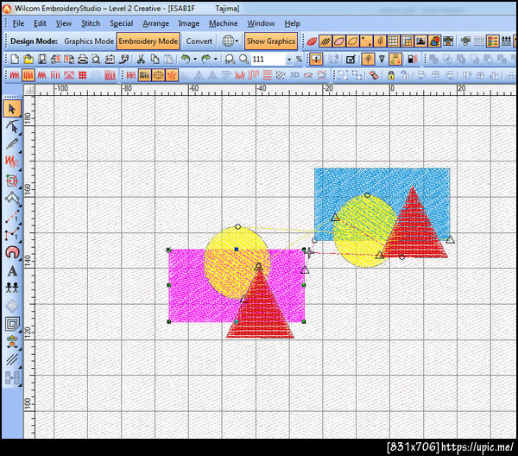Toggle Show Vectors shapes icon
Viewport: 518px width, 456px height.
(434, 41)
